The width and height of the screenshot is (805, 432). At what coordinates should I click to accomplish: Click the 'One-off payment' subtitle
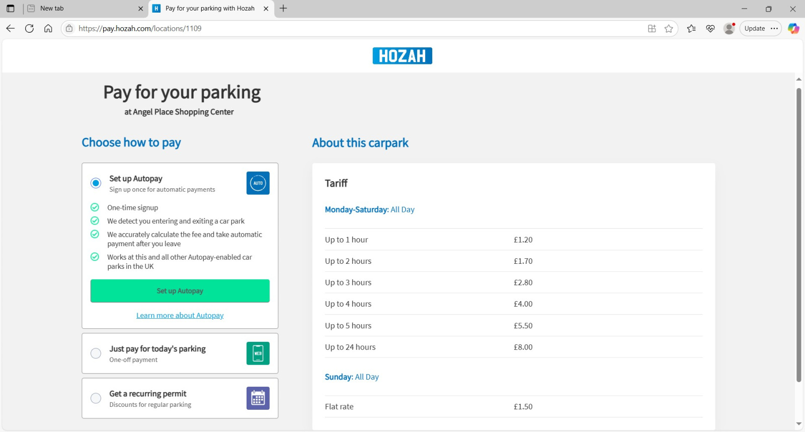pyautogui.click(x=133, y=360)
